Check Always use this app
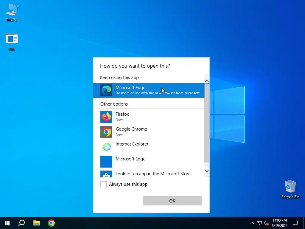This screenshot has height=229, width=305. click(103, 184)
